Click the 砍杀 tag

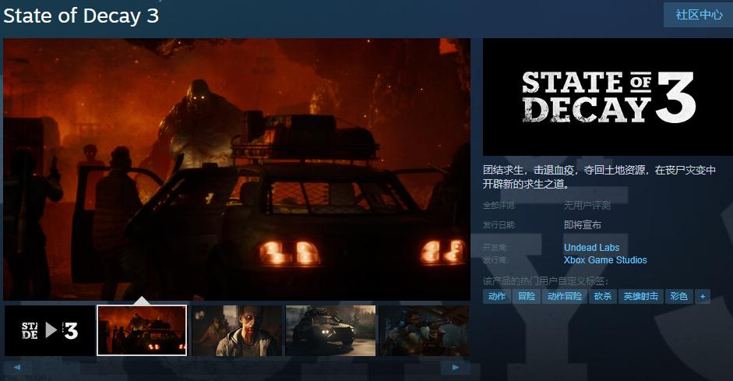coord(603,296)
